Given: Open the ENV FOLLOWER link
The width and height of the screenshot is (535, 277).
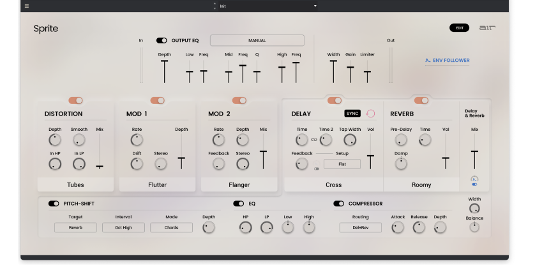Looking at the screenshot, I should pos(448,61).
